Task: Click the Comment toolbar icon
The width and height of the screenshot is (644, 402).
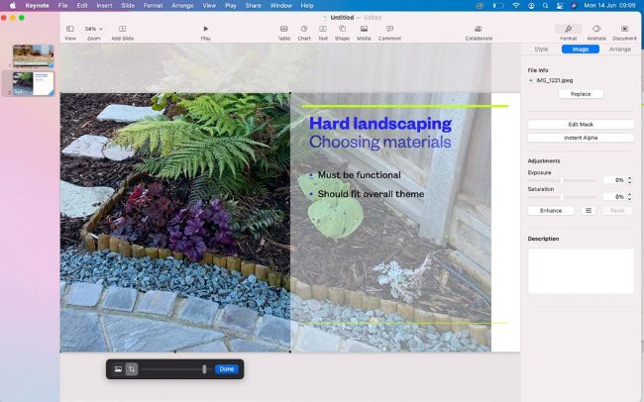Action: [389, 30]
